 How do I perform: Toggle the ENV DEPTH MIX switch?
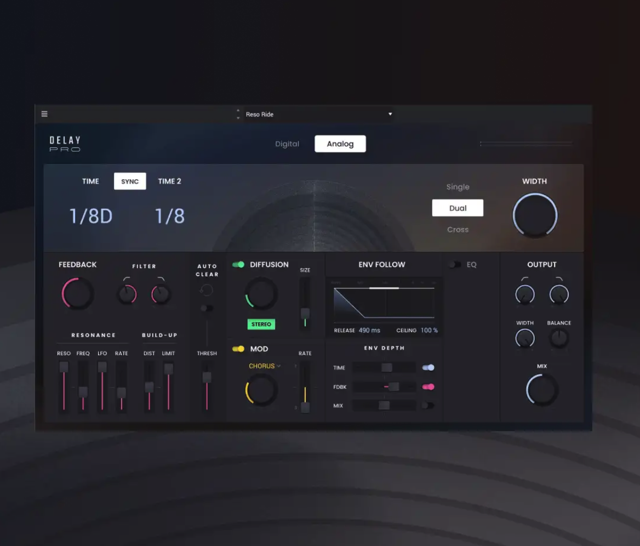428,406
